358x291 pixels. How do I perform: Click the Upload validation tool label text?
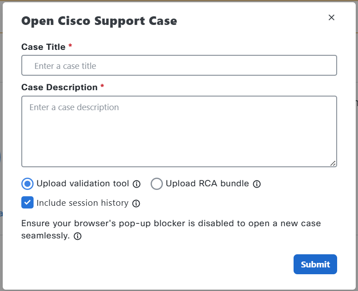point(83,184)
